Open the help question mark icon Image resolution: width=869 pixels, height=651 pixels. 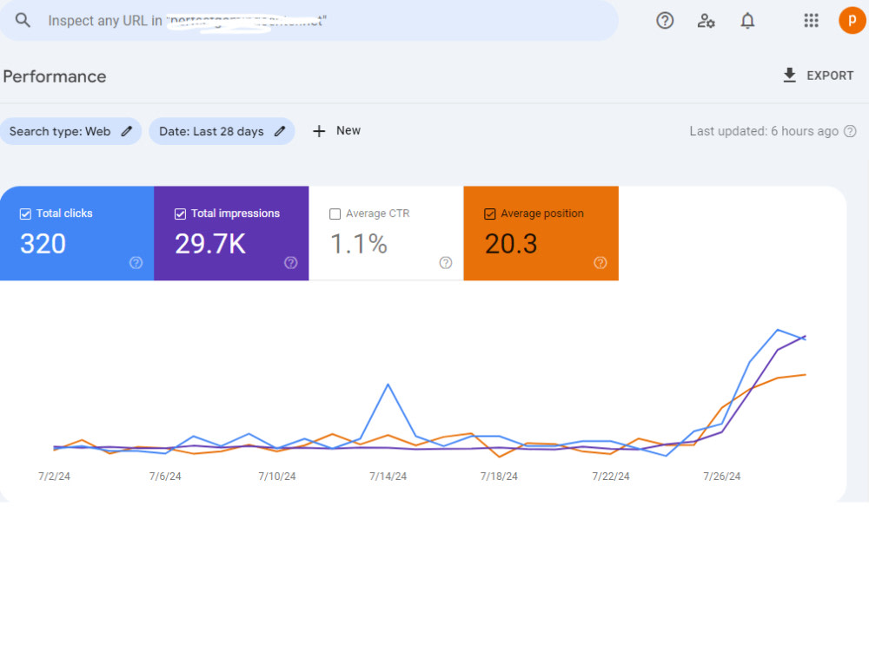point(665,21)
